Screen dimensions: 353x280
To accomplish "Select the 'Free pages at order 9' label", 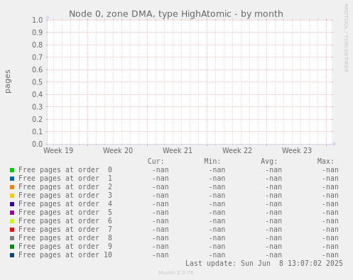I will click(65, 247).
